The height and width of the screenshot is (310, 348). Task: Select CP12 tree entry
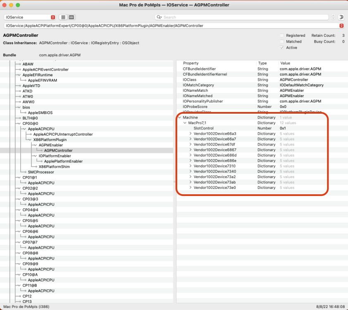(27, 296)
